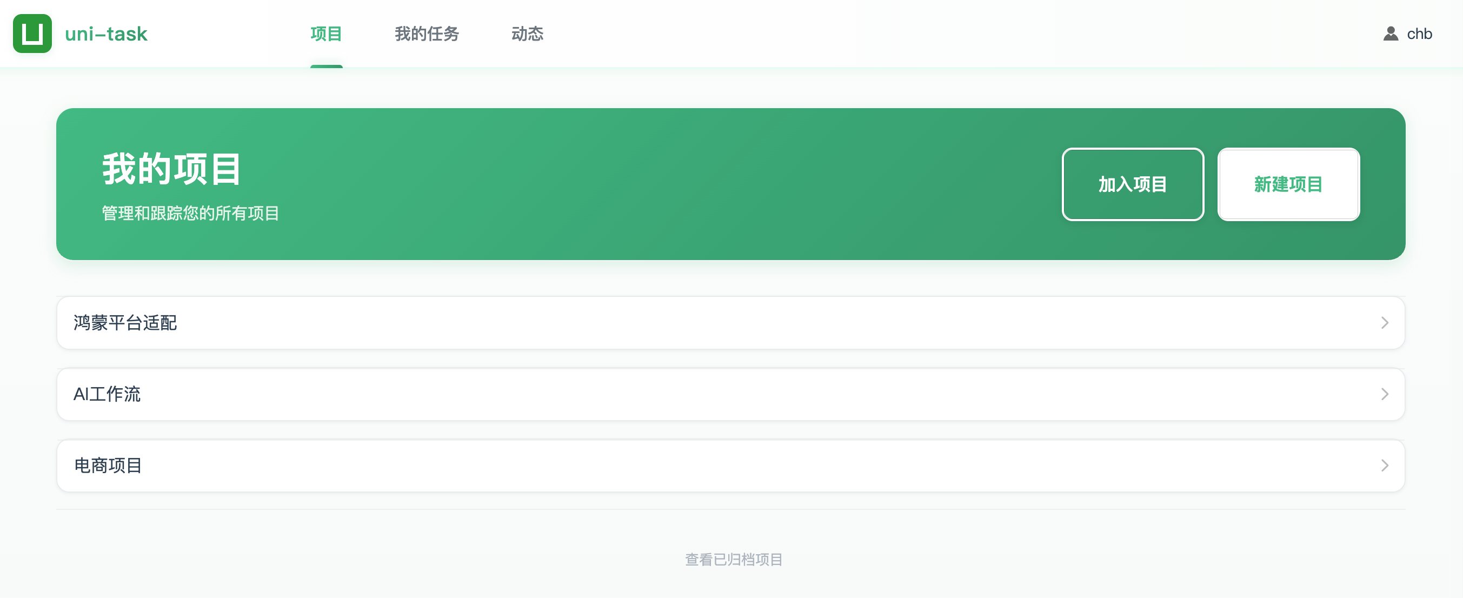Click the 我的项目 banner heading

[x=172, y=169]
